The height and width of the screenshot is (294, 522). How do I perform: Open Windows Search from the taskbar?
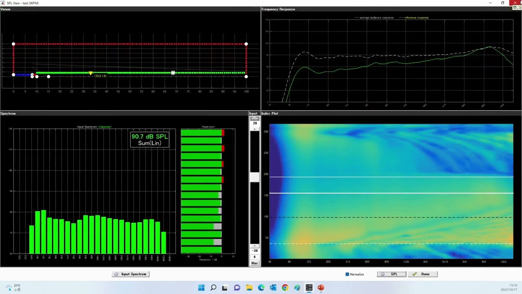click(213, 287)
